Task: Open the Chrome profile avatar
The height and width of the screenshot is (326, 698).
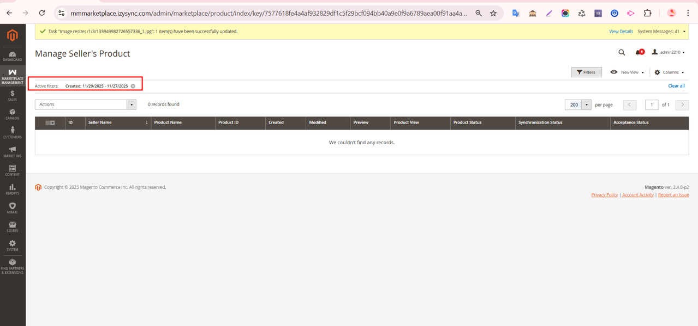Action: pyautogui.click(x=672, y=13)
